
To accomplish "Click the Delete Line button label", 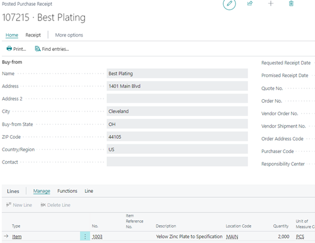I will tap(59, 205).
